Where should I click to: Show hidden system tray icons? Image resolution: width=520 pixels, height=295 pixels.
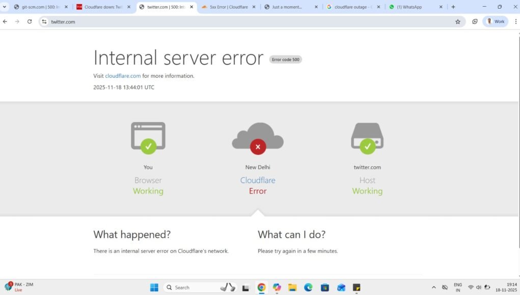point(433,287)
